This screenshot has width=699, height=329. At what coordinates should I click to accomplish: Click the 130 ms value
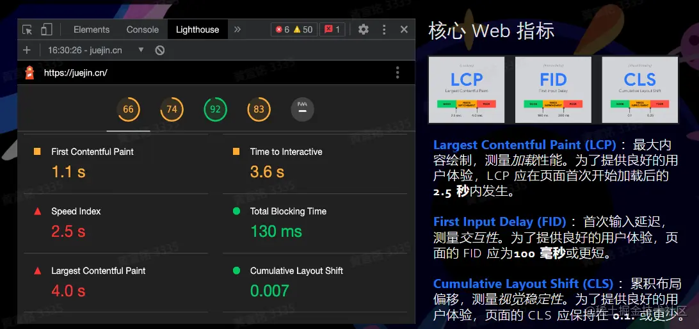pyautogui.click(x=276, y=232)
